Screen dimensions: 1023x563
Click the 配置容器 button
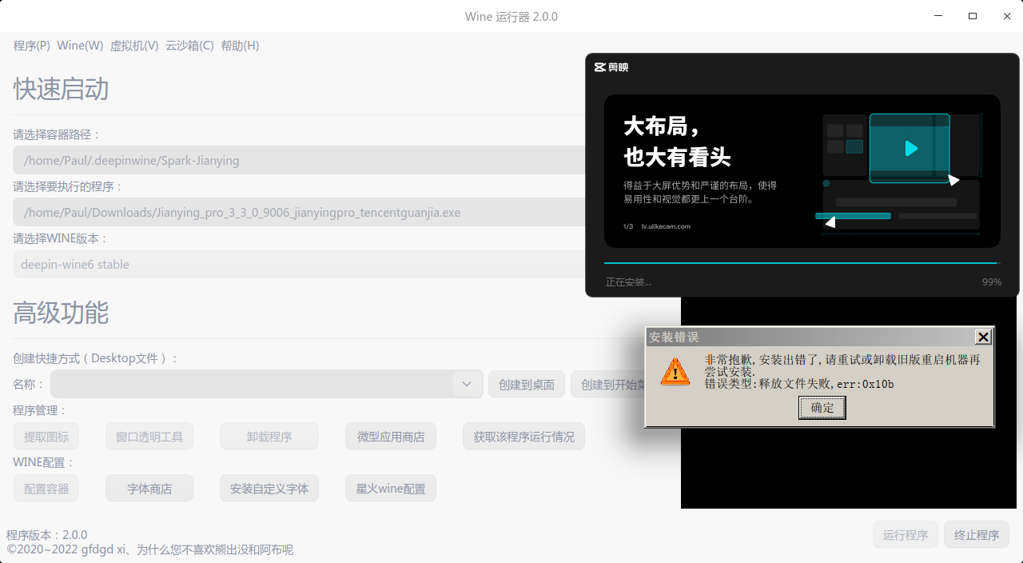pos(46,489)
